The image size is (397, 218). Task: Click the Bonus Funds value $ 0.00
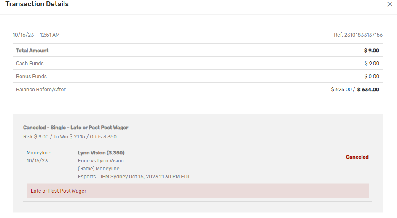371,77
